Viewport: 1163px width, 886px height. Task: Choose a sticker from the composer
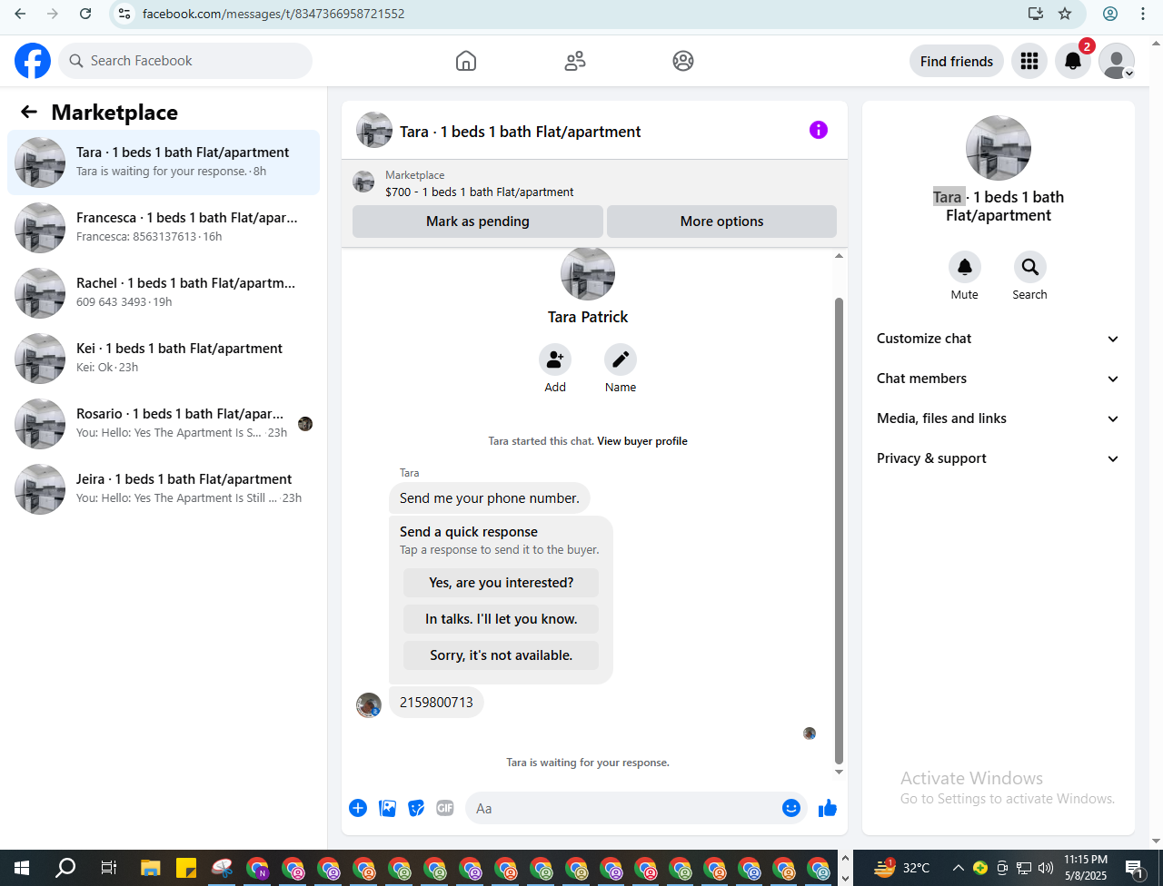pyautogui.click(x=416, y=808)
